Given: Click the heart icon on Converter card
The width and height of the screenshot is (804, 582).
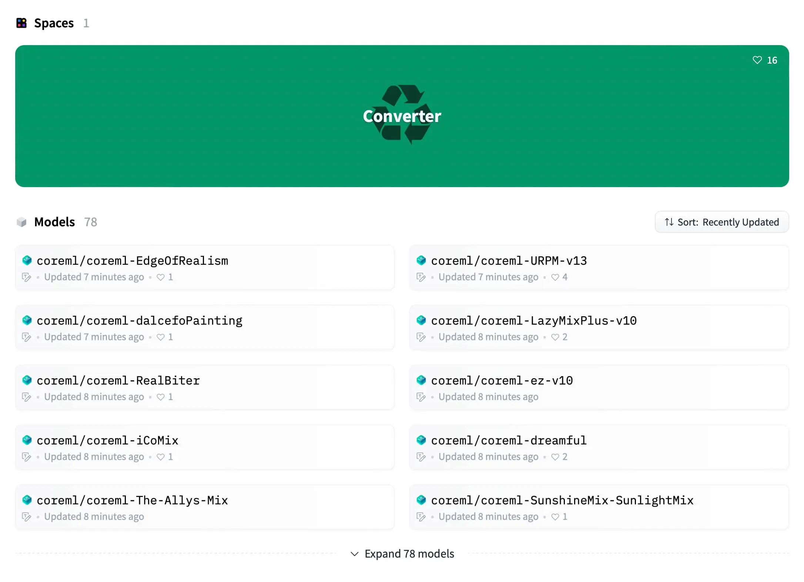Looking at the screenshot, I should pos(757,60).
